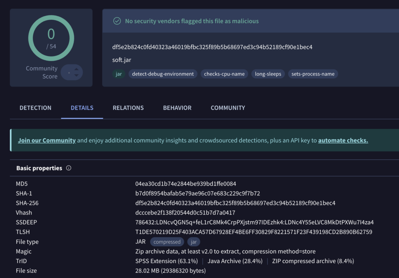Image resolution: width=399 pixels, height=278 pixels.
Task: Click the 0/54 detection score gauge
Action: pos(51,38)
